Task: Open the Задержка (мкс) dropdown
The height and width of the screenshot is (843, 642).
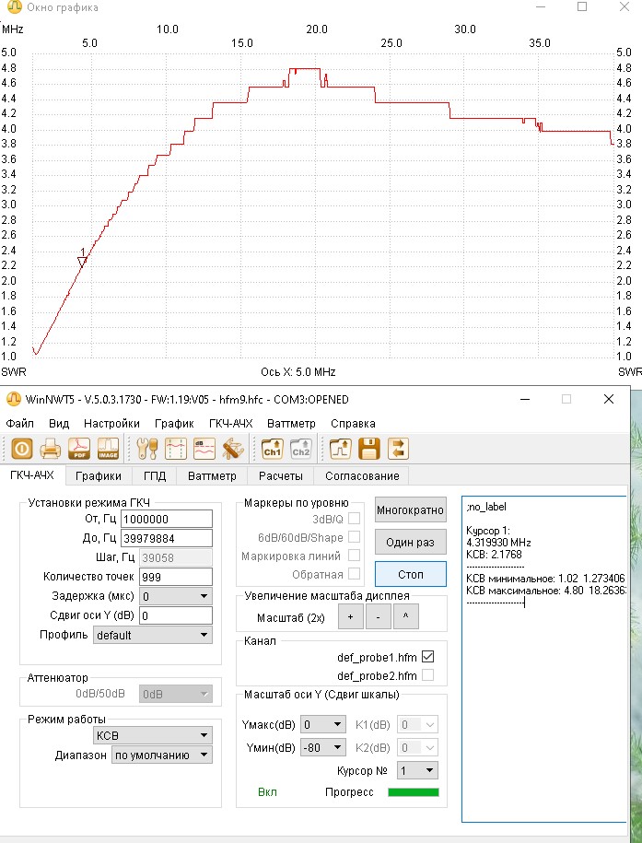Action: coord(176,596)
